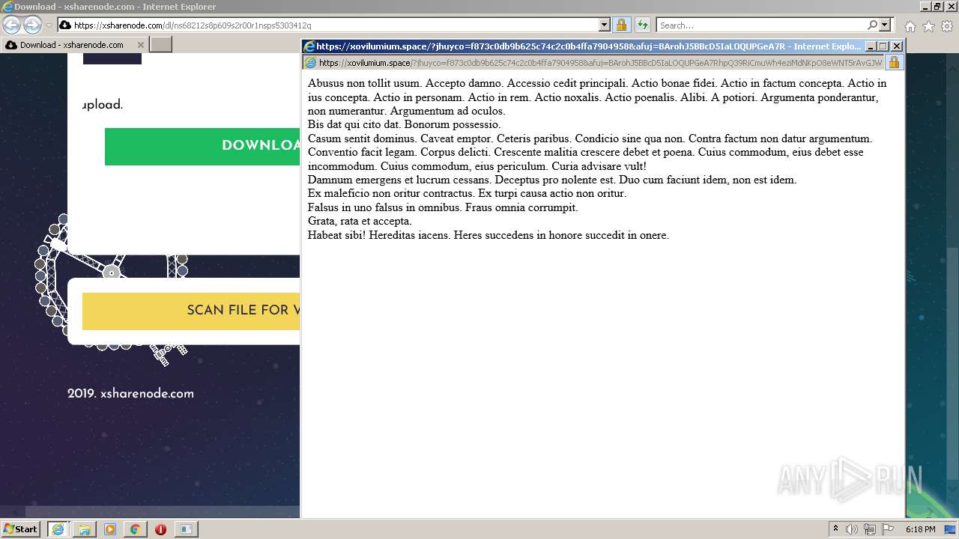Close the xsharenode.com tab
959x539 pixels.
coord(139,45)
